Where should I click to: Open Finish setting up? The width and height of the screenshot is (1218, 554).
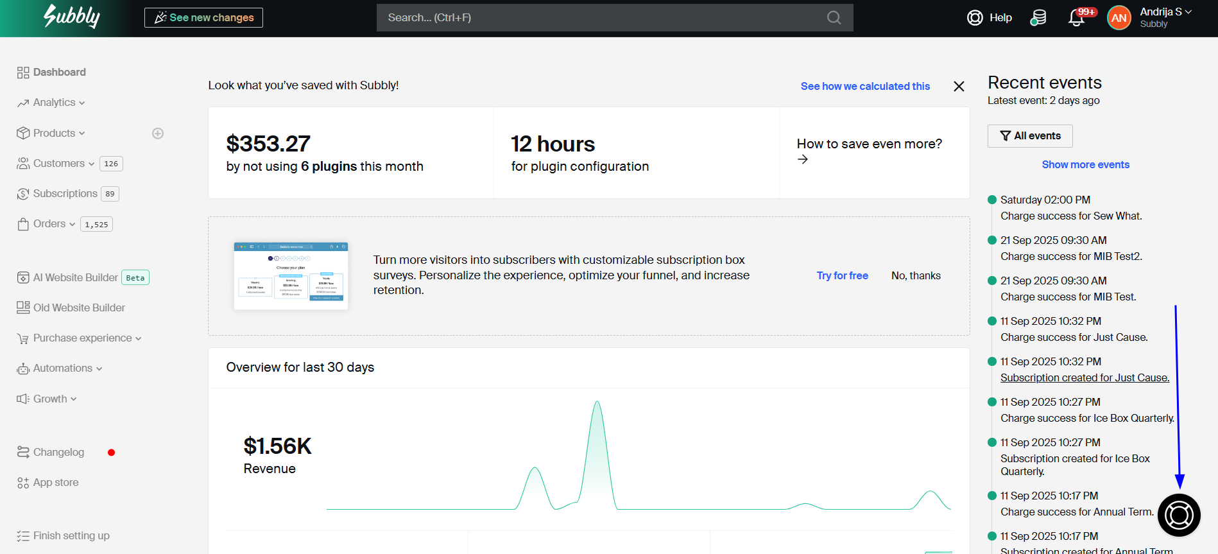(x=71, y=536)
